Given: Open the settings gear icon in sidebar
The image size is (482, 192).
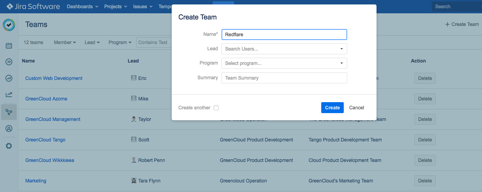Looking at the screenshot, I should [x=9, y=146].
